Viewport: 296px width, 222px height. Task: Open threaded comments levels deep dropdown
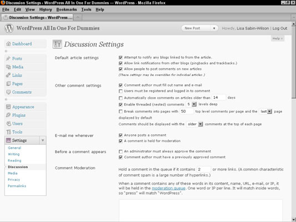point(192,104)
